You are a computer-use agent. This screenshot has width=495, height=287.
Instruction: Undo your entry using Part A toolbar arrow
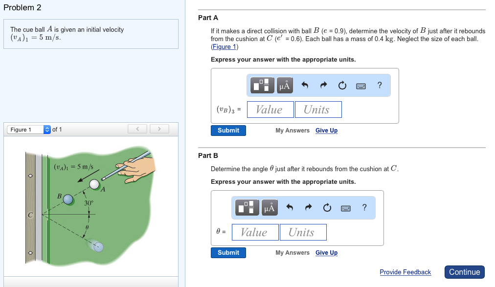(x=303, y=85)
